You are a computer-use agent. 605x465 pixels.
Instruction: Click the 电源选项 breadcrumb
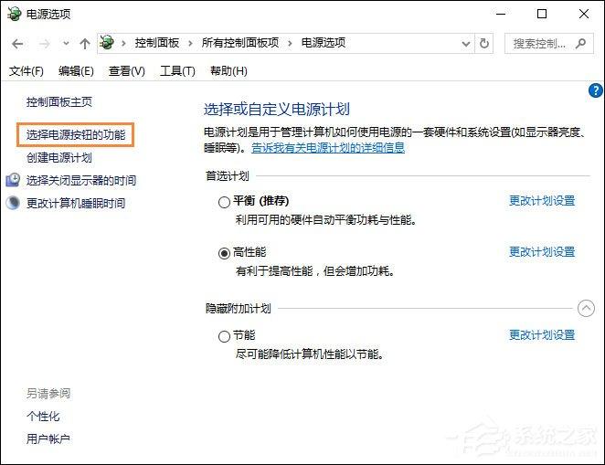click(324, 43)
